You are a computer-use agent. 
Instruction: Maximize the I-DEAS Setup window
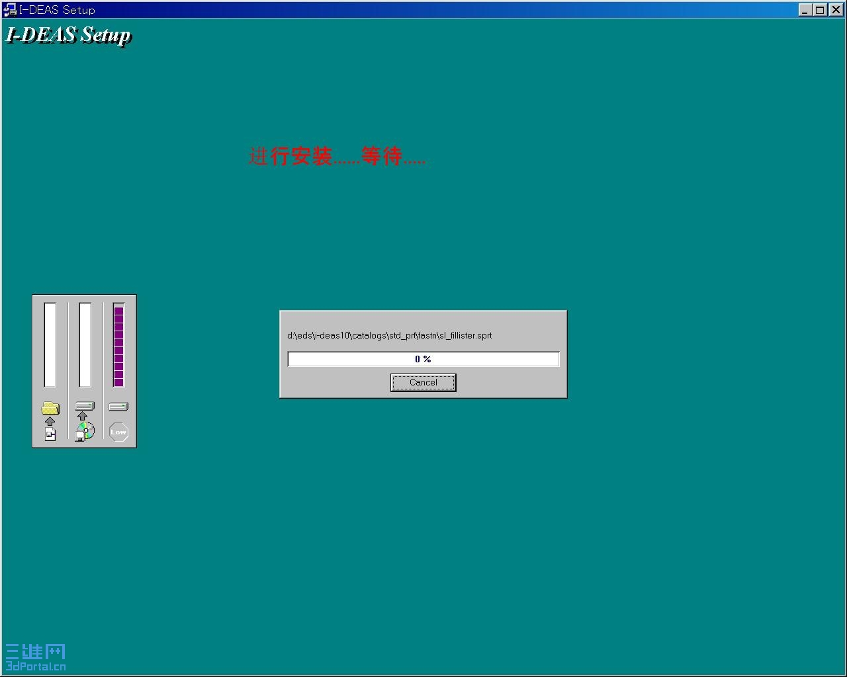pyautogui.click(x=820, y=10)
